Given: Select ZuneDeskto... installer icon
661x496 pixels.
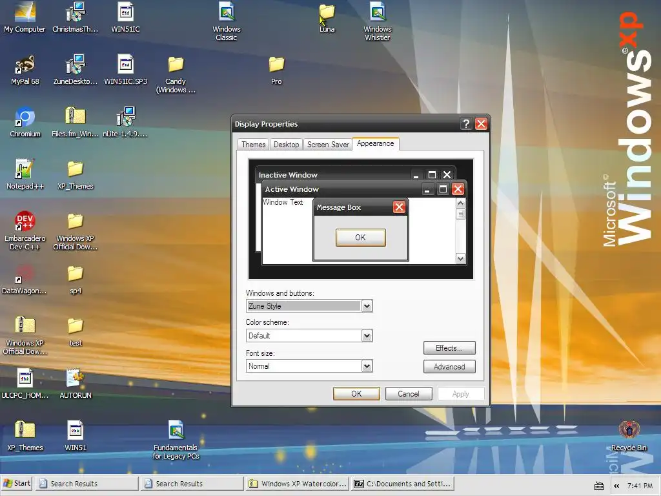Looking at the screenshot, I should click(x=75, y=70).
